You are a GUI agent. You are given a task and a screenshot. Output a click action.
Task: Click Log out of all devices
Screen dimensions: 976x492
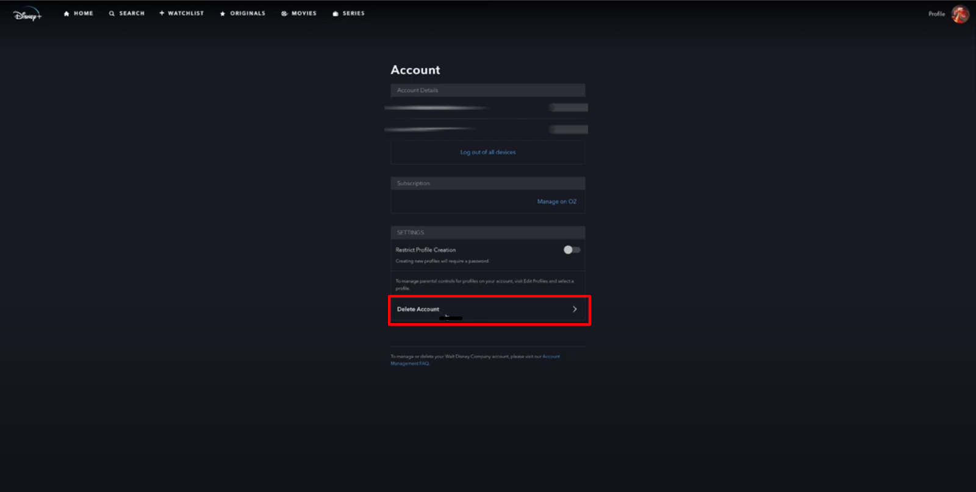[x=488, y=152]
